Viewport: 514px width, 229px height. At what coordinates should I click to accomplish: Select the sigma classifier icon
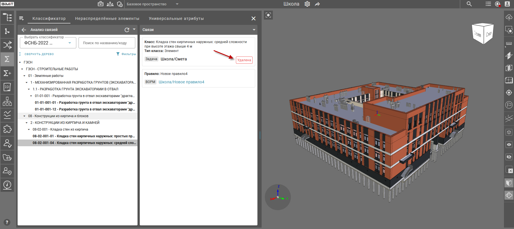[7, 59]
